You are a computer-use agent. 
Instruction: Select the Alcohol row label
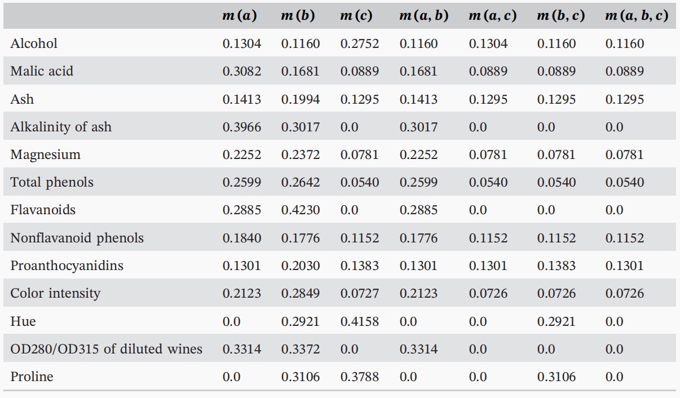[34, 43]
